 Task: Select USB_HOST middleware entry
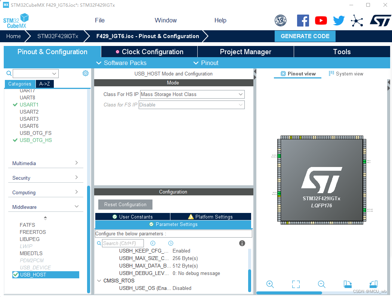(x=46, y=275)
